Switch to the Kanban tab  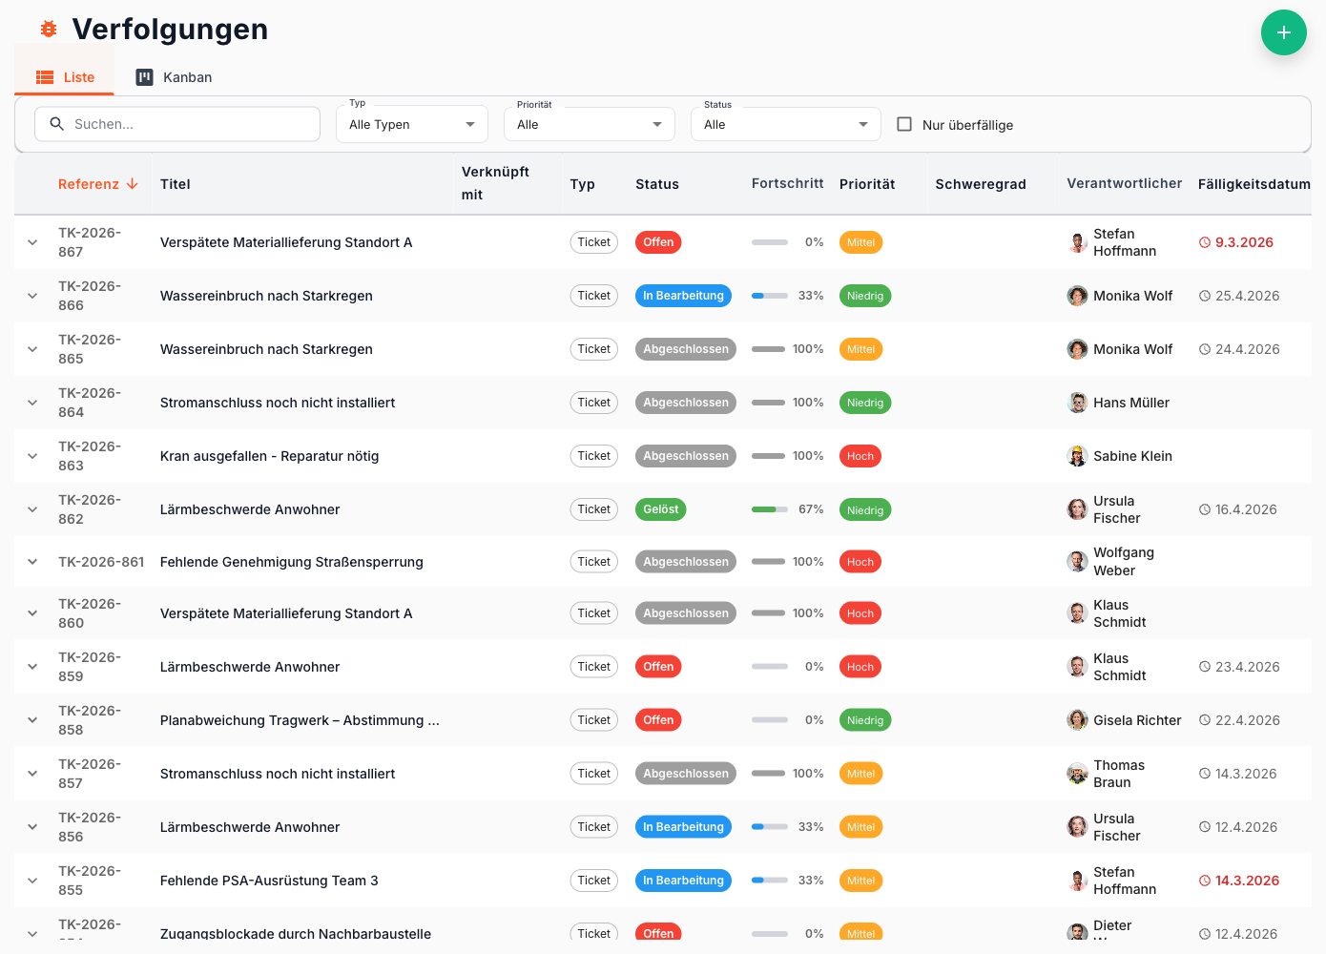pos(174,77)
